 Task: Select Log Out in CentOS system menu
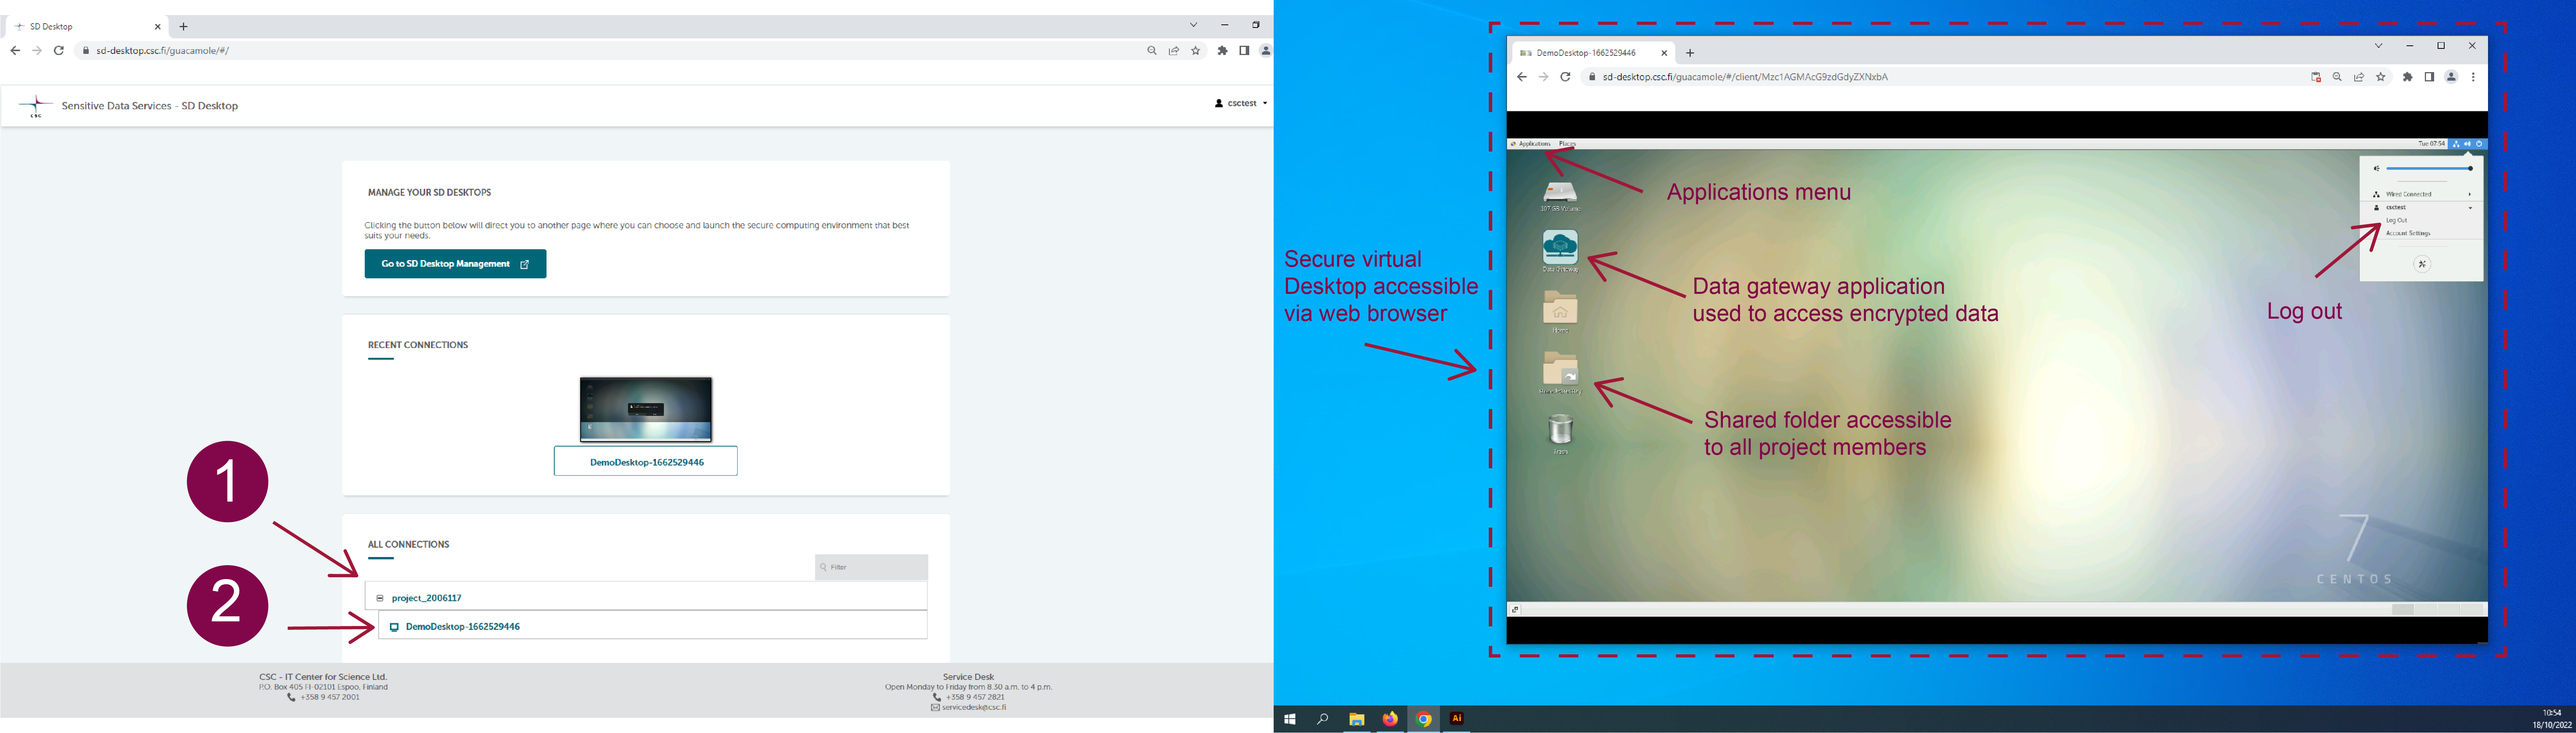(x=2397, y=221)
